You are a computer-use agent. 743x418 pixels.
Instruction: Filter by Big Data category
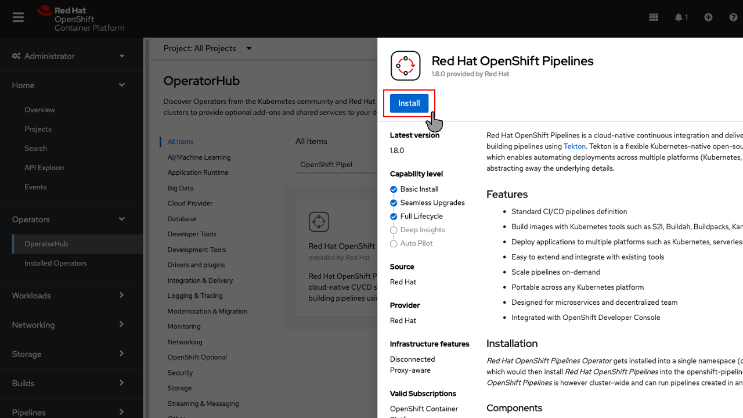click(x=181, y=188)
